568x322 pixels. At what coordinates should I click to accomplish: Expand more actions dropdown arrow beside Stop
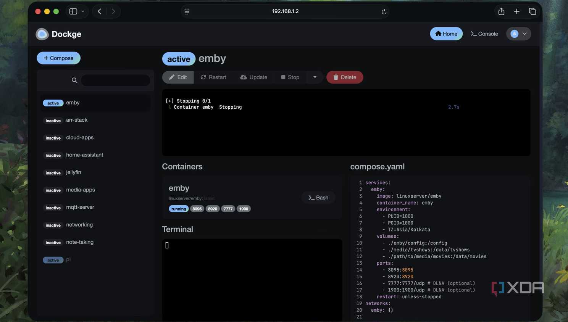pyautogui.click(x=315, y=77)
